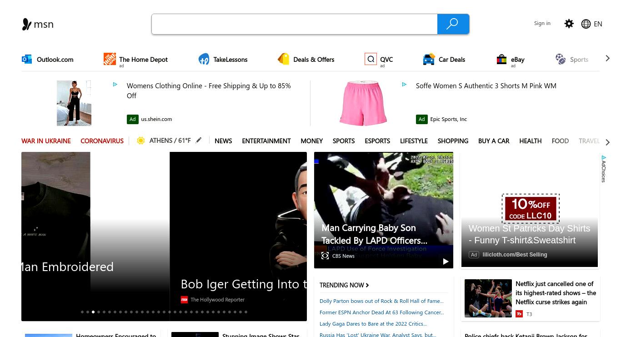Image resolution: width=621 pixels, height=337 pixels.
Task: Click the EN language label
Action: pos(598,24)
